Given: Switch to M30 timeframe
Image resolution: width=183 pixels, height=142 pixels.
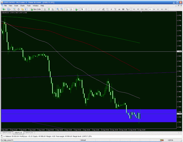Looking at the screenshot, I should [146, 9].
